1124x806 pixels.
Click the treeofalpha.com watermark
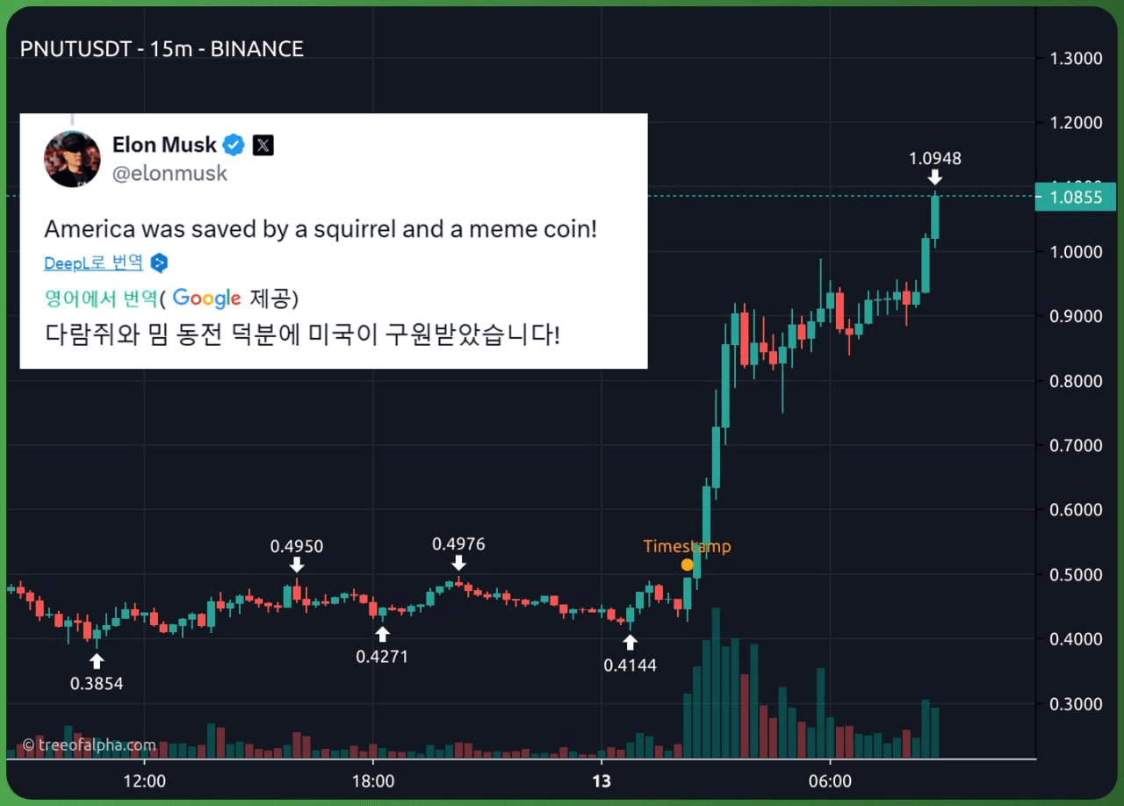[90, 745]
